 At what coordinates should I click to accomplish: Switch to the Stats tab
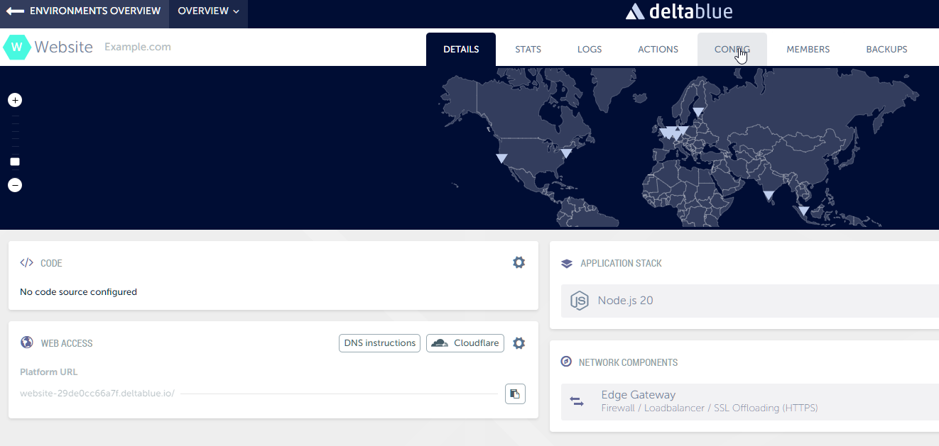pyautogui.click(x=528, y=50)
